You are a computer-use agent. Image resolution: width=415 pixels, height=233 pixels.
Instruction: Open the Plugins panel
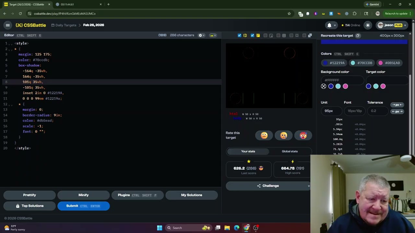(137, 195)
